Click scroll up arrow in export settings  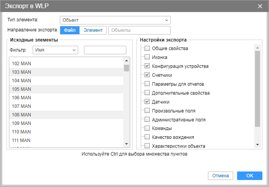point(257,48)
